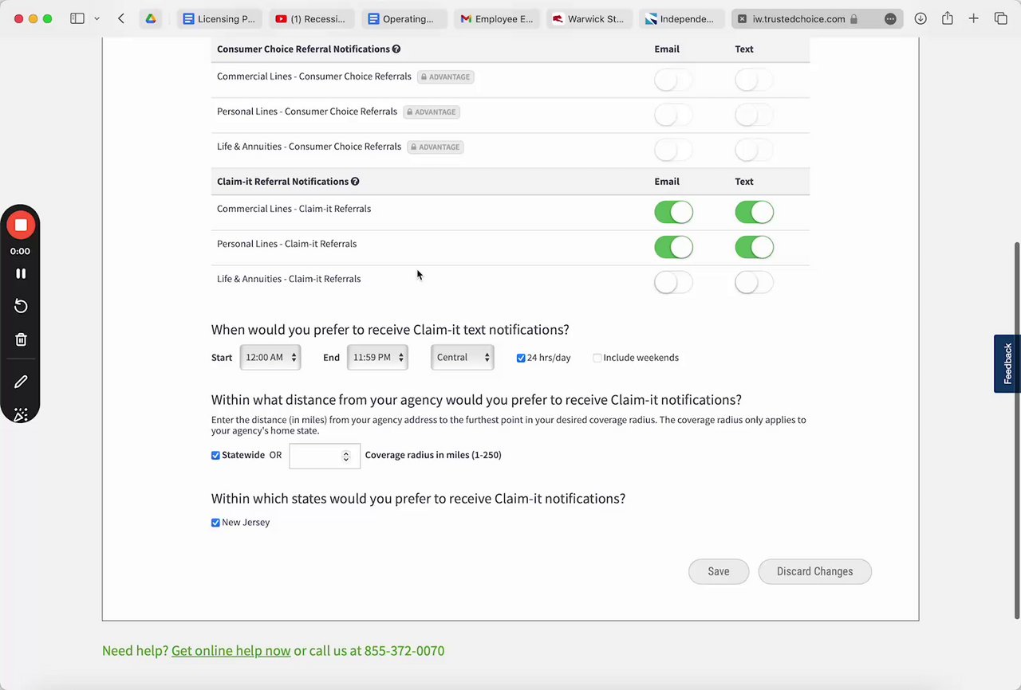Pause the screen recording
Screen dimensions: 1021x690
(x=21, y=273)
